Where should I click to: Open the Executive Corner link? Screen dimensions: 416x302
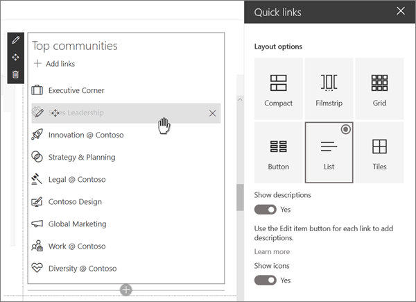76,90
